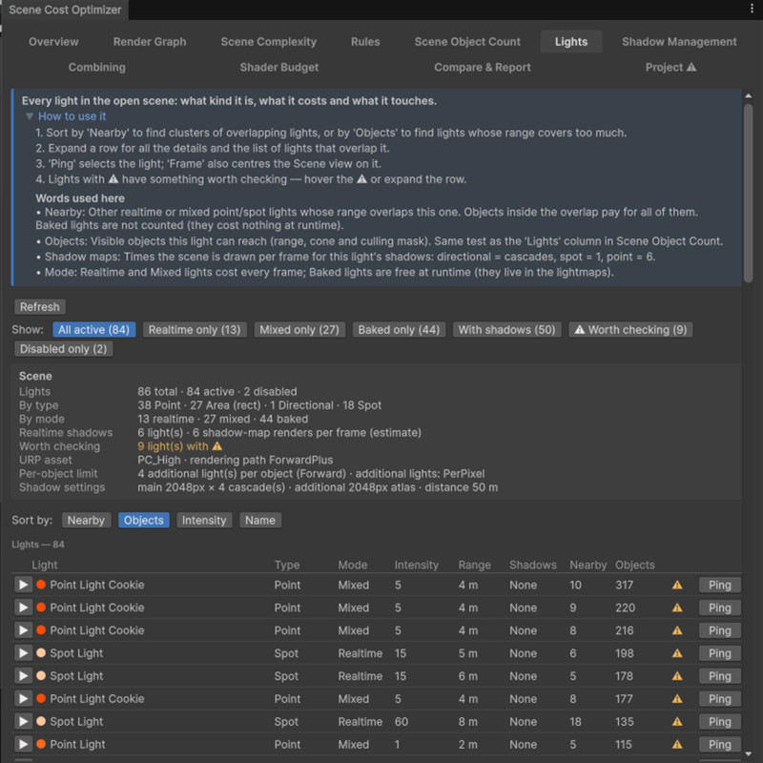Open the Project tab with warning
Image resolution: width=763 pixels, height=763 pixels.
(x=670, y=68)
